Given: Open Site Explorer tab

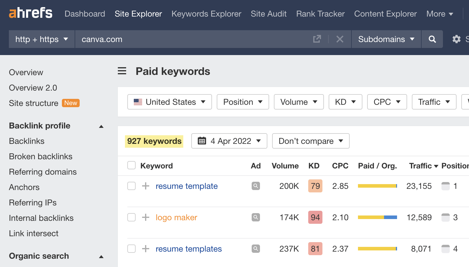Looking at the screenshot, I should coord(138,14).
